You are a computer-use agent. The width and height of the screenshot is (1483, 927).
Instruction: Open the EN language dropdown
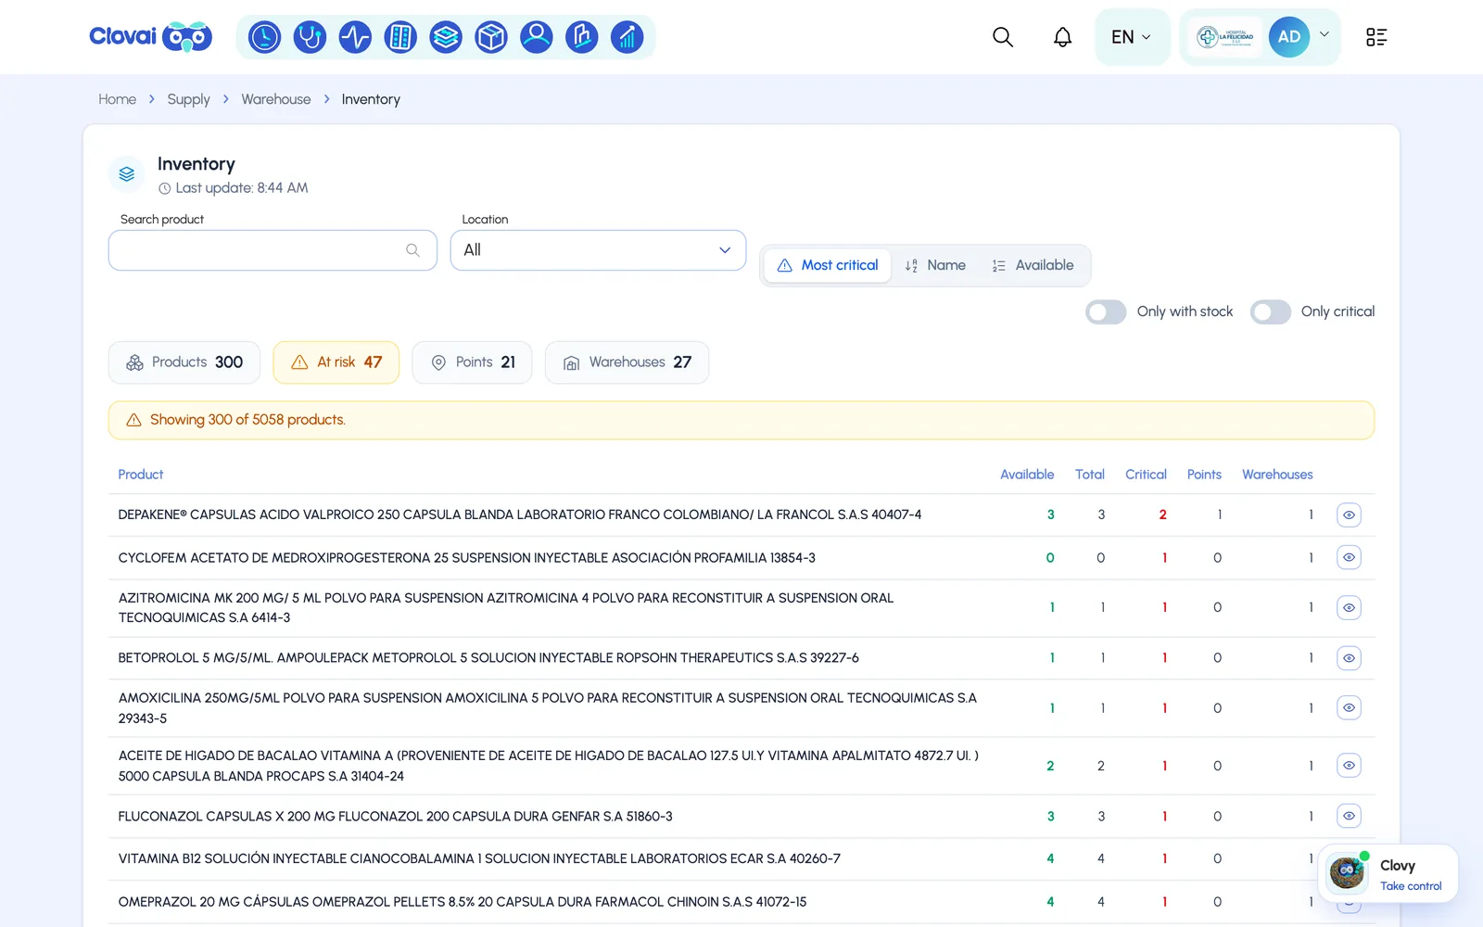coord(1132,37)
